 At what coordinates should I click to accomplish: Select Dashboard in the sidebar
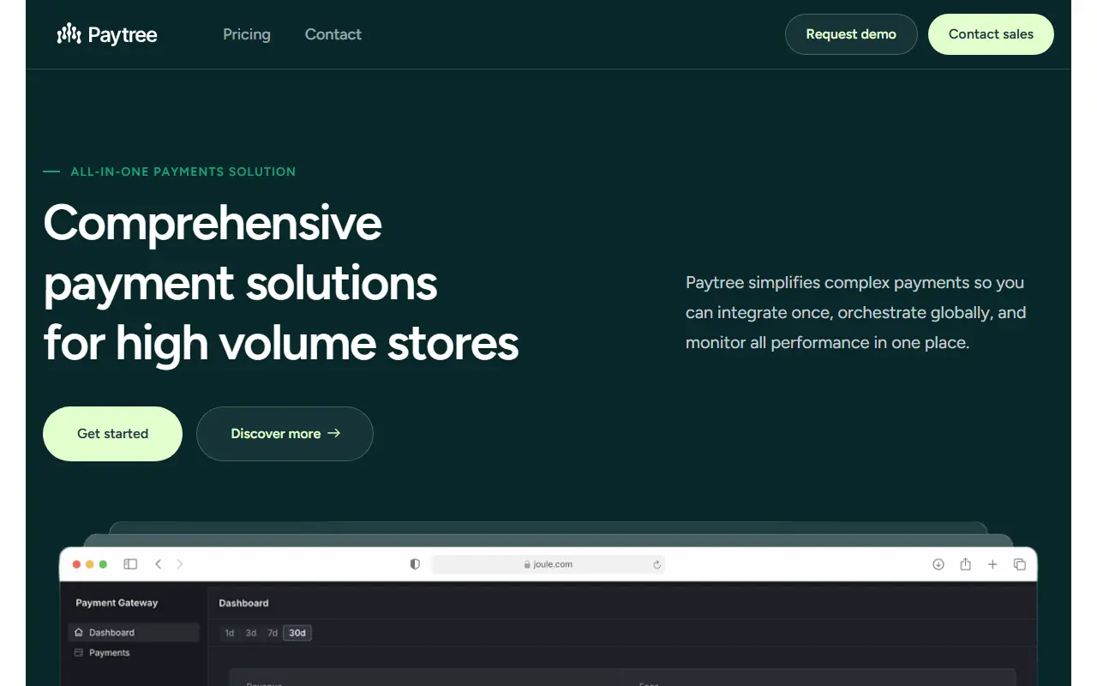(134, 633)
